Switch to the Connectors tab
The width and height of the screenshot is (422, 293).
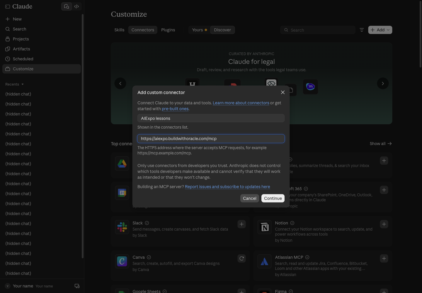tap(143, 30)
